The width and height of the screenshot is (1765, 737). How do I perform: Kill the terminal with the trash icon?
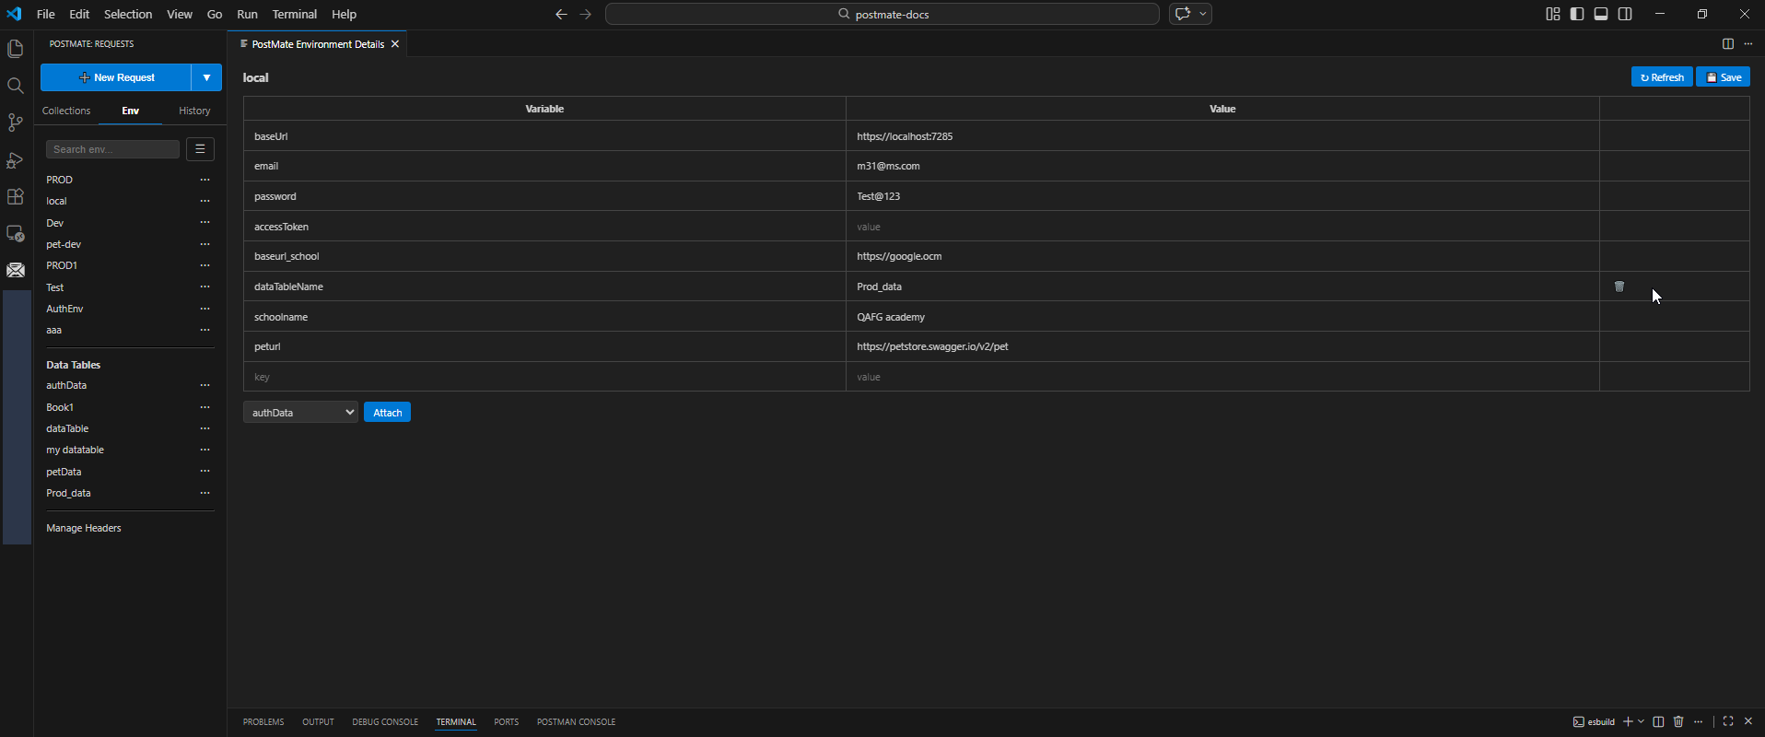(x=1678, y=721)
